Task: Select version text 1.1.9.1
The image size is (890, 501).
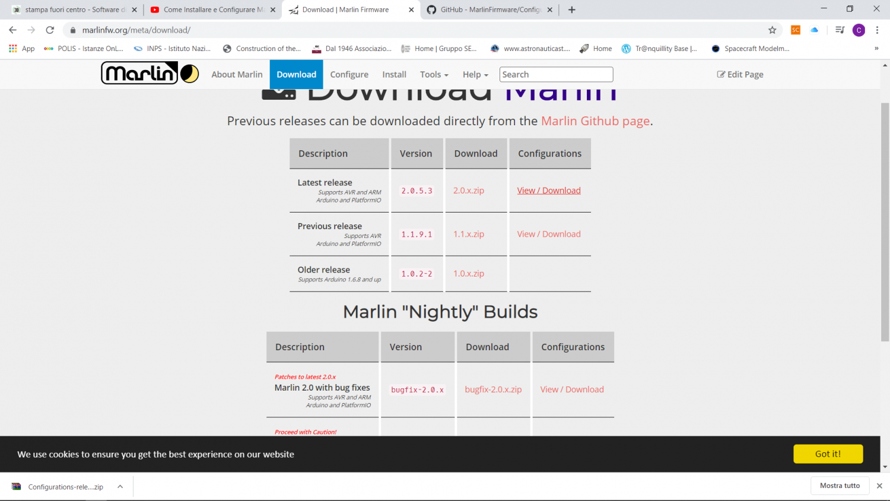Action: coord(417,234)
